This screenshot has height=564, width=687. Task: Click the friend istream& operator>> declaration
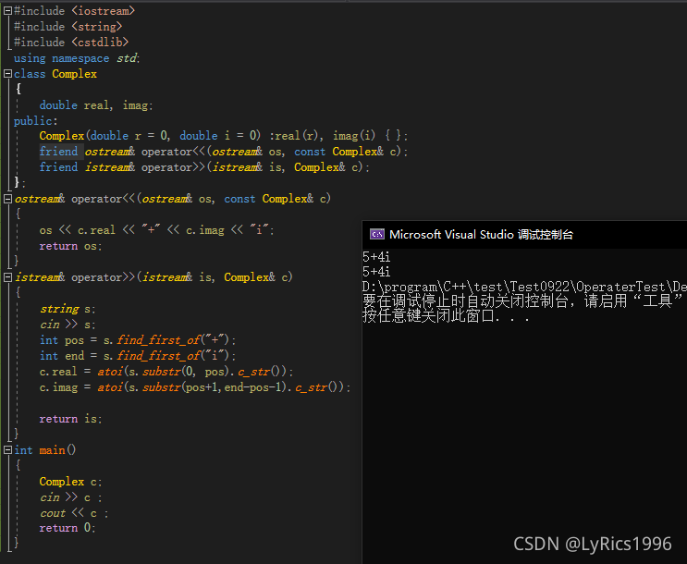(x=204, y=167)
